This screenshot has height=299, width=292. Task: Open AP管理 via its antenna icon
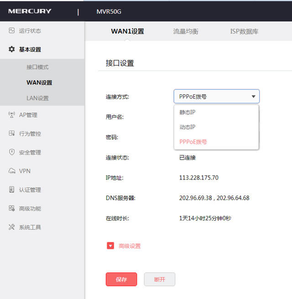coord(12,115)
